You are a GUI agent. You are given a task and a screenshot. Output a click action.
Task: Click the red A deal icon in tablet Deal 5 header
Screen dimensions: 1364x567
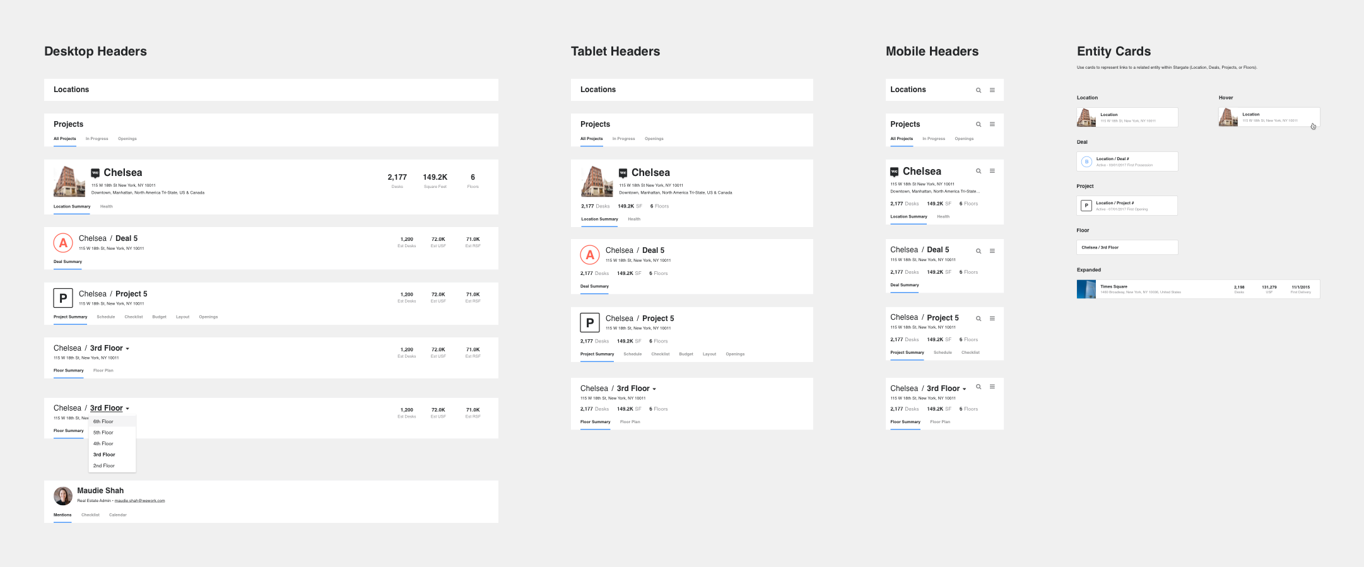[x=590, y=255]
